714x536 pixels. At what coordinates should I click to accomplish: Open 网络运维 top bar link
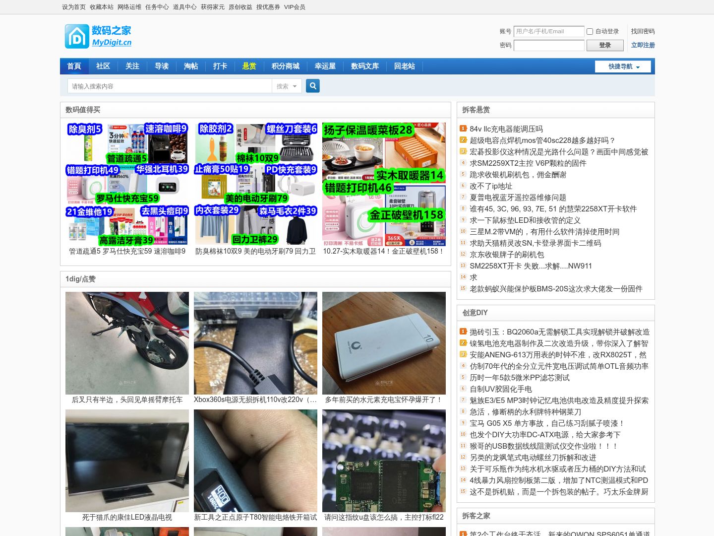click(x=129, y=7)
